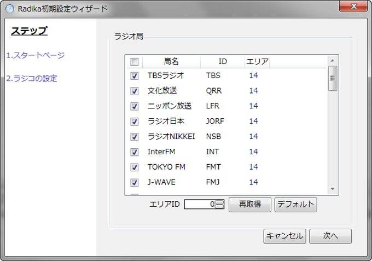Click the エリア column header
This screenshot has height=261, width=372.
(257, 62)
